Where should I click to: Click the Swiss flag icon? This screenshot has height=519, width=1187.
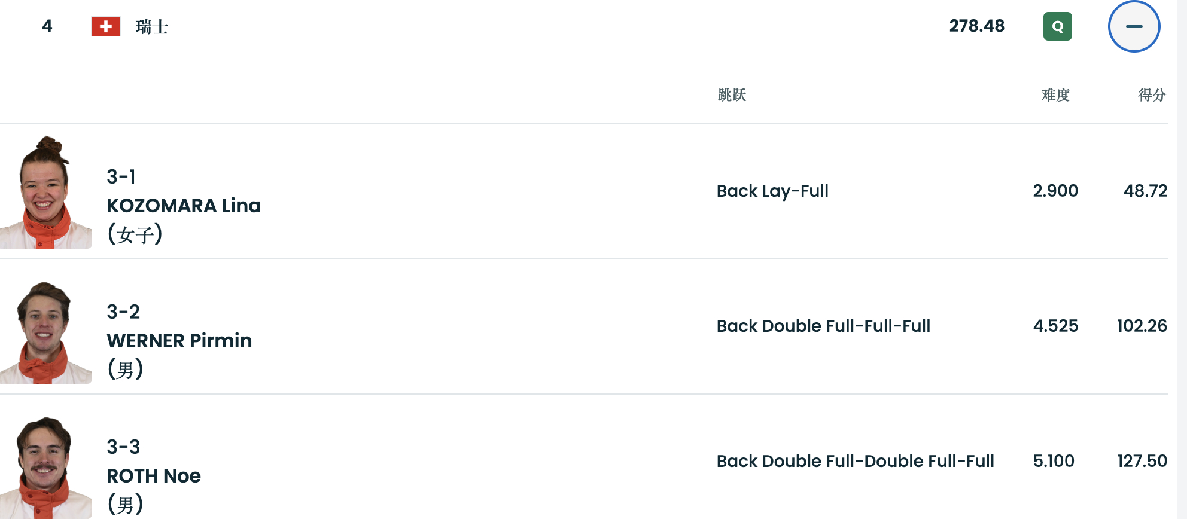(x=106, y=26)
